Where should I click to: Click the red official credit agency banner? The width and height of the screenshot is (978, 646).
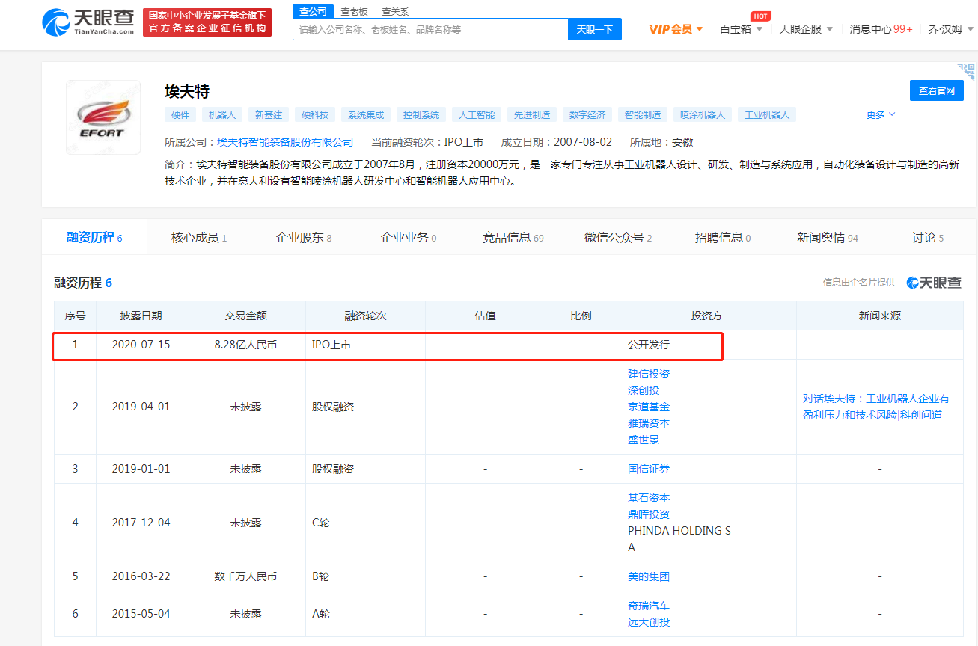point(207,22)
